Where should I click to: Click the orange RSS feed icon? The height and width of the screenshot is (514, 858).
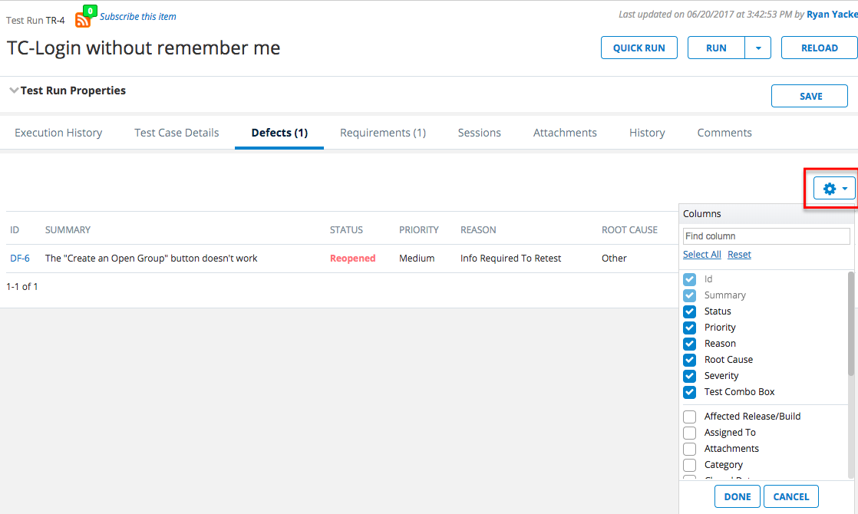82,20
